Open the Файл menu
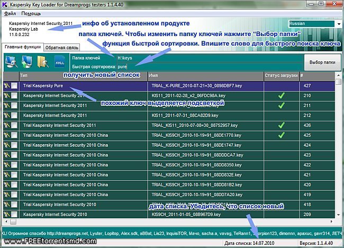 pos(10,14)
